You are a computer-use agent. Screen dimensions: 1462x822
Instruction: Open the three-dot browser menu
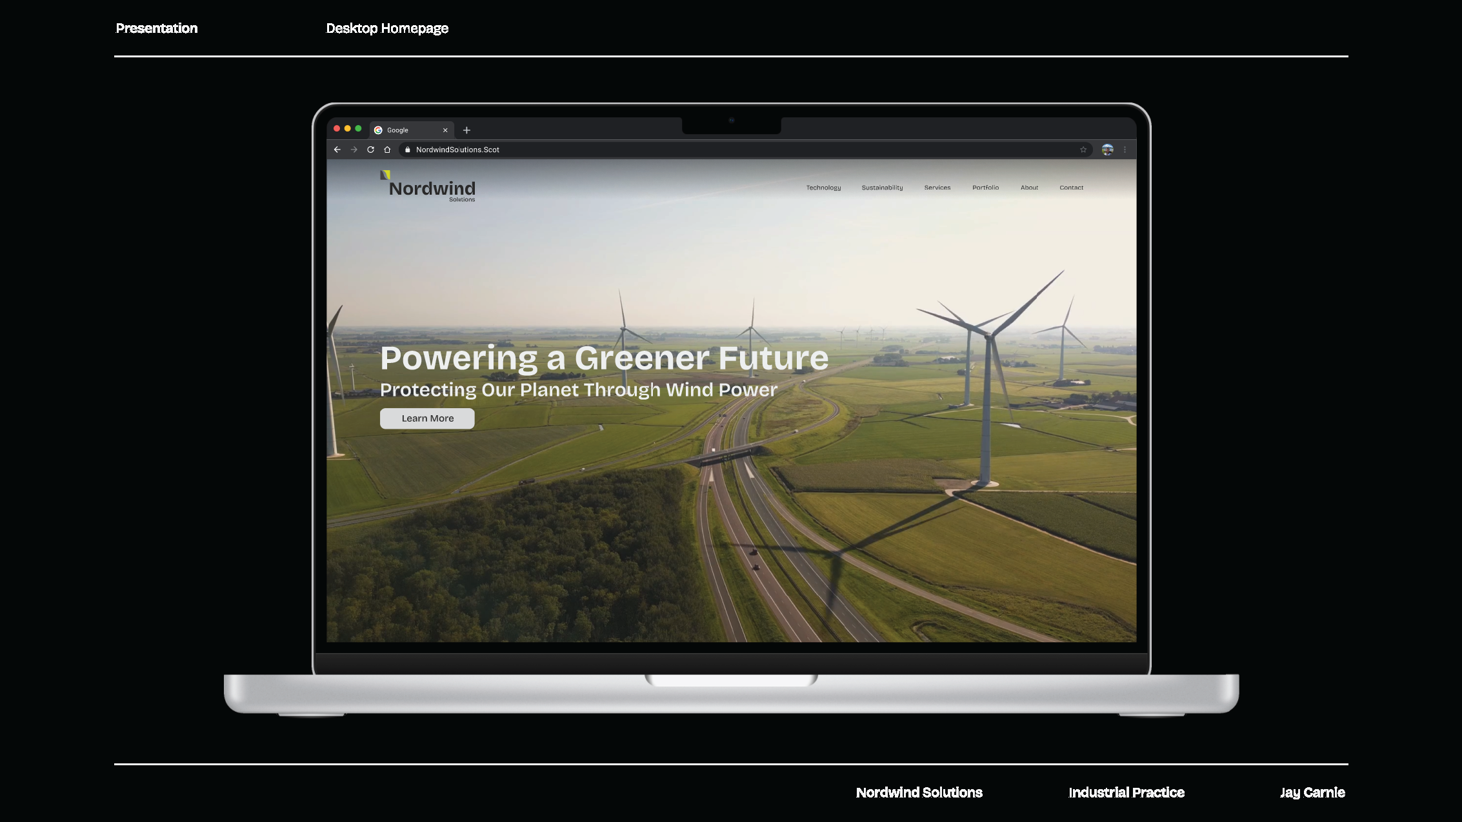click(x=1125, y=150)
